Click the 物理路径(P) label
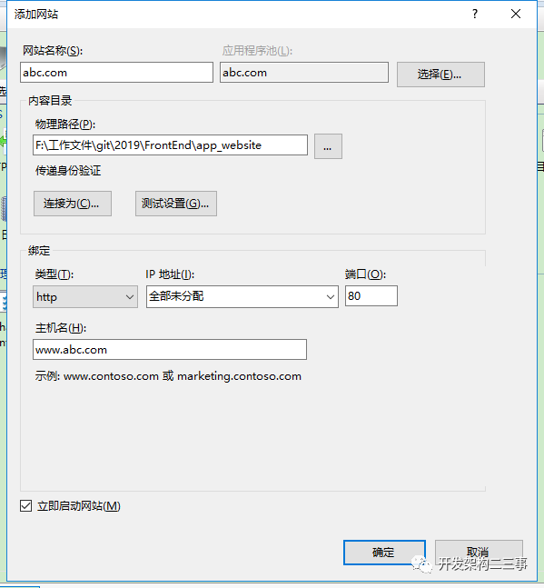This screenshot has width=544, height=588. [65, 125]
